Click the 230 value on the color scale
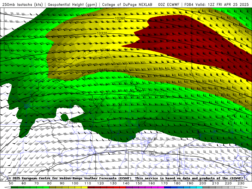 click(x=241, y=183)
